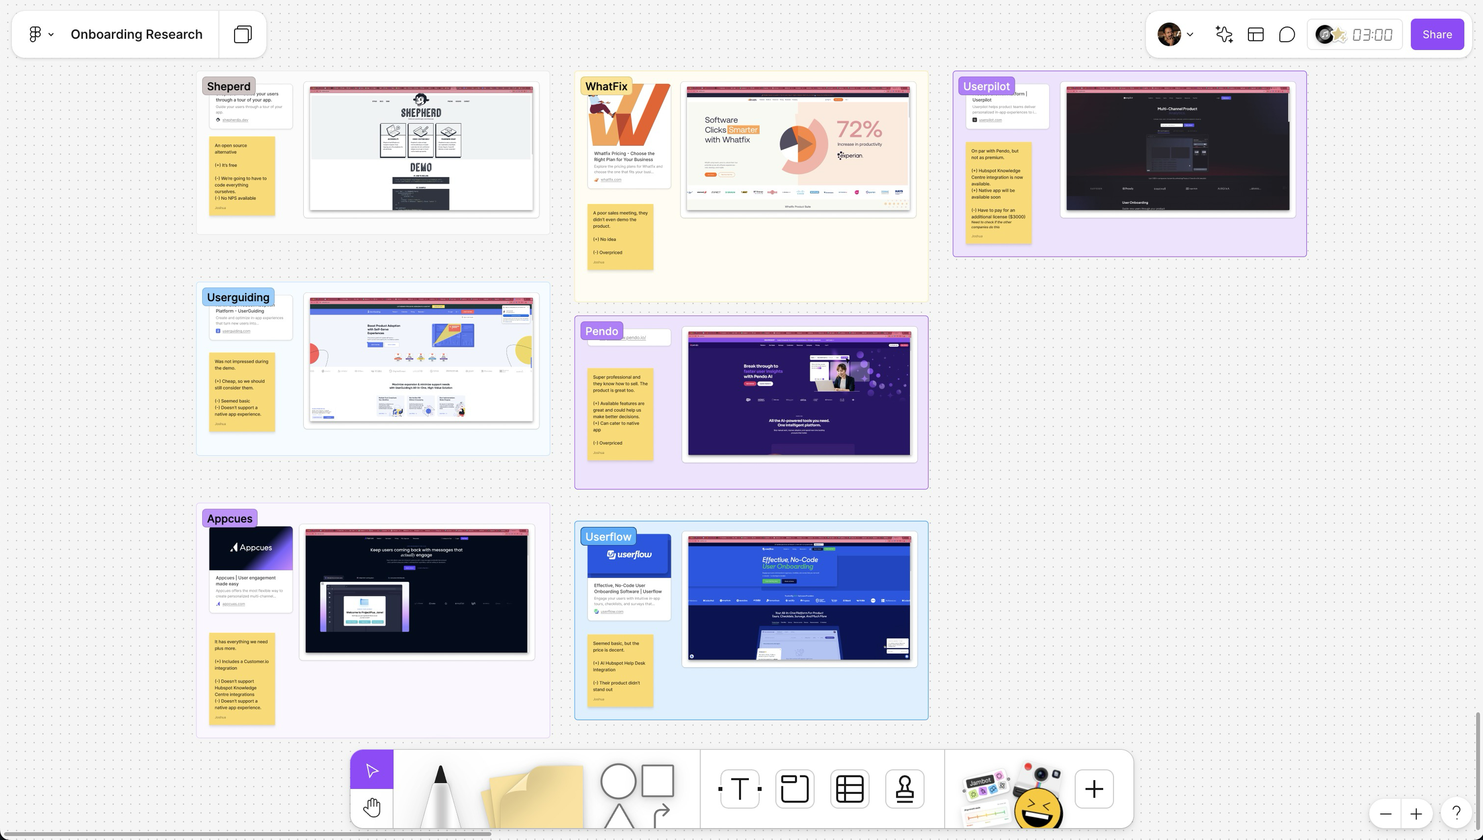This screenshot has height=840, width=1483.
Task: Select the Sheperd section label
Action: click(x=229, y=86)
